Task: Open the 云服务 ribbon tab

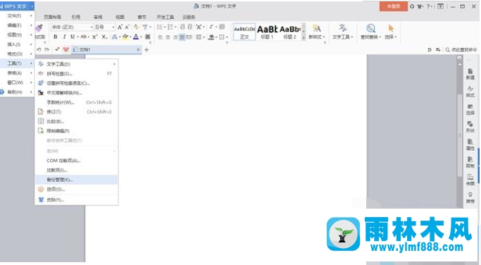Action: point(189,17)
